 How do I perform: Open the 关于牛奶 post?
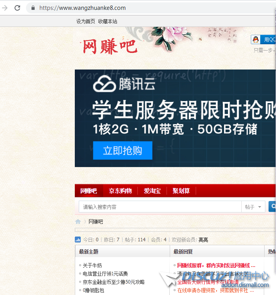92,265
